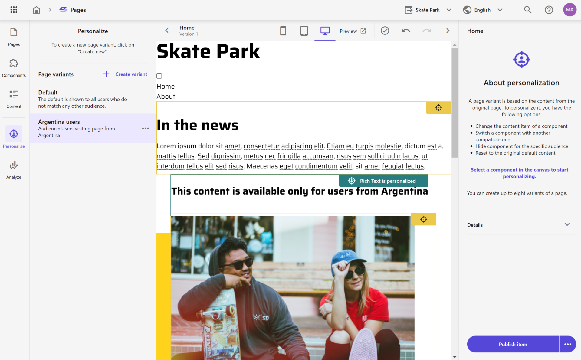Open the Components sidebar tab
Screen dimensions: 581x360
coord(14,68)
